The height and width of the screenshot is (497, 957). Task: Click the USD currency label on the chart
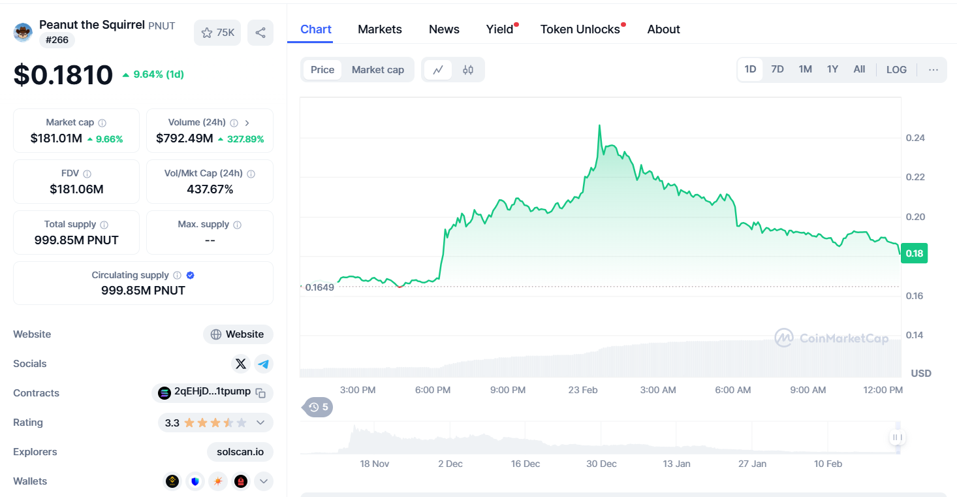pyautogui.click(x=921, y=374)
